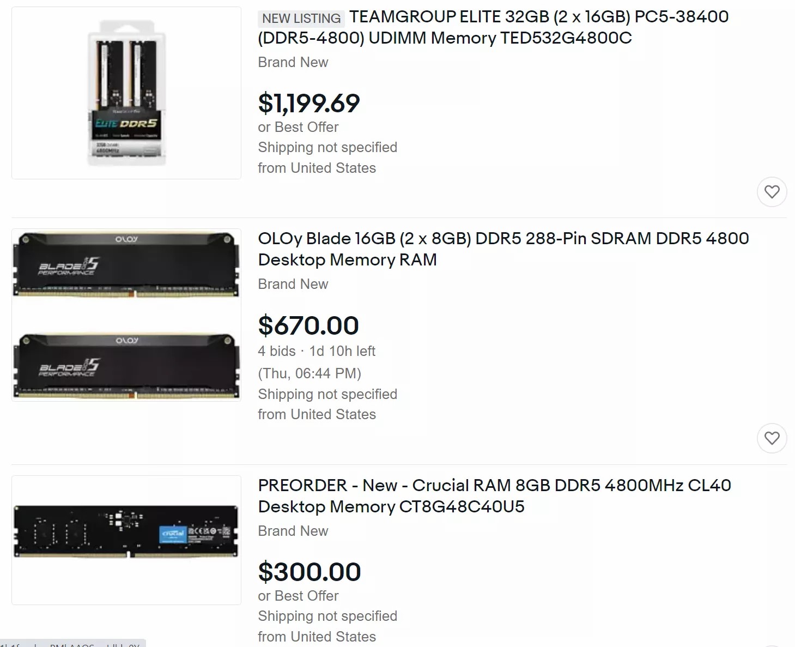Click the 4 bids text
Viewport: 795px width, 647px height.
point(277,351)
